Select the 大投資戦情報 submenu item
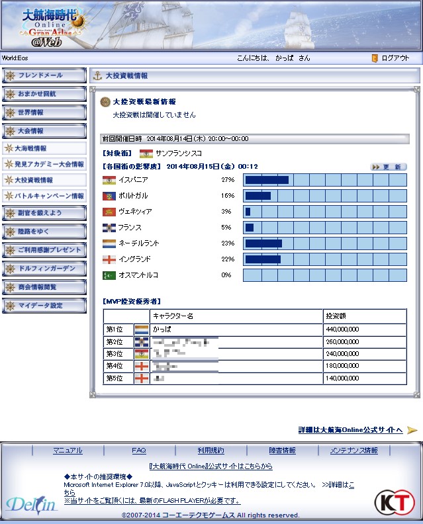The width and height of the screenshot is (423, 524). click(x=44, y=180)
